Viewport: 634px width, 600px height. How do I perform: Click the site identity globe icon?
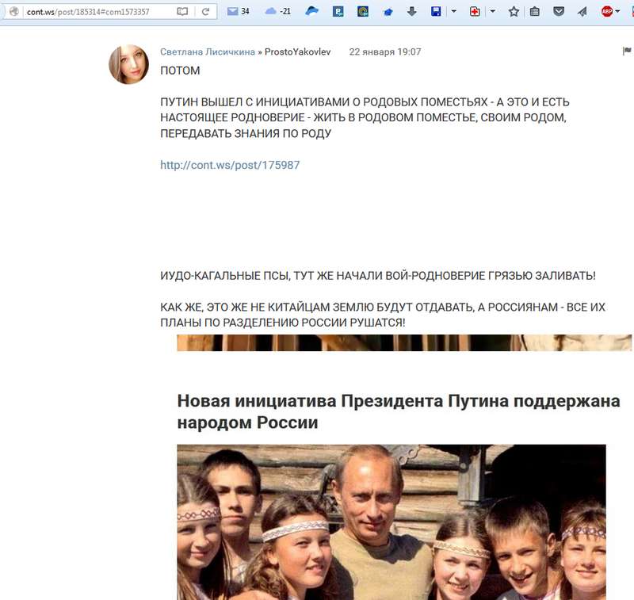click(x=14, y=11)
